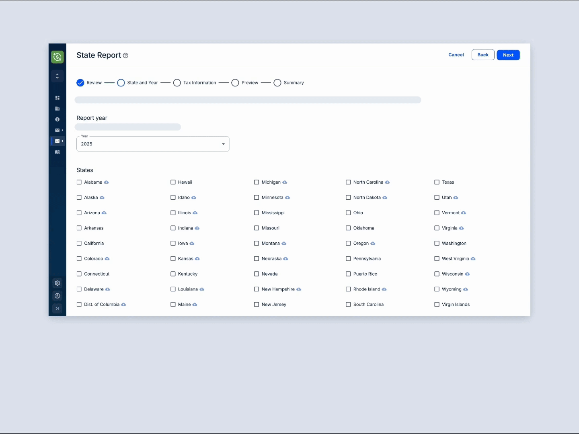
Task: Tick the New Jersey checkbox
Action: point(257,305)
